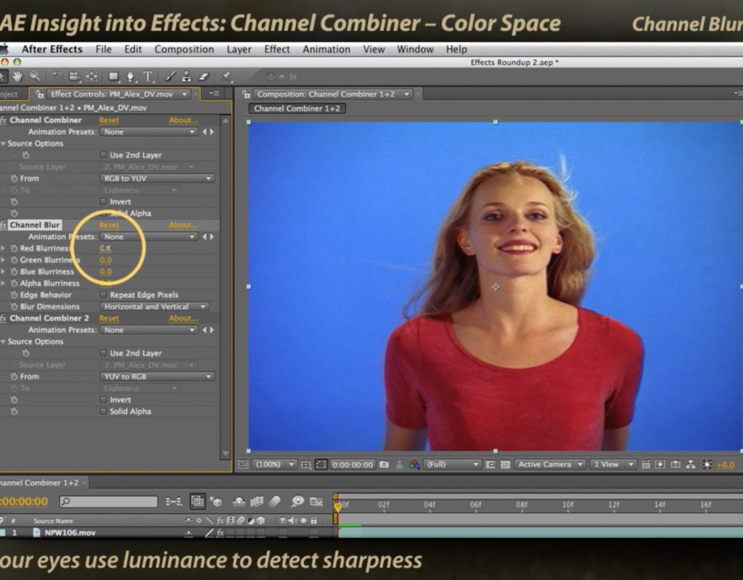
Task: Enable Repeat Edge Pixels checkbox
Action: click(x=103, y=294)
